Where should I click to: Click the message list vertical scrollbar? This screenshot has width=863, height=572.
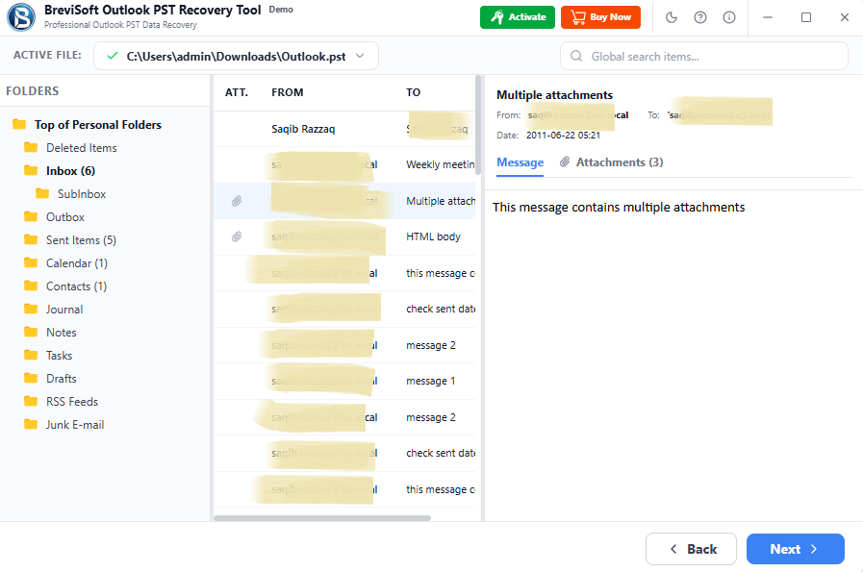pos(478,125)
